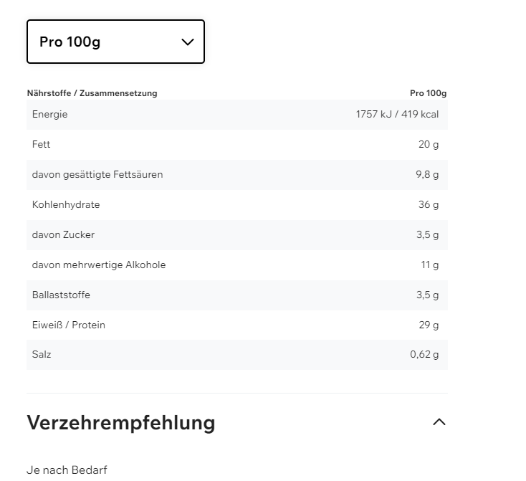
Task: Open the Pro 100g serving size dropdown
Action: pos(115,42)
